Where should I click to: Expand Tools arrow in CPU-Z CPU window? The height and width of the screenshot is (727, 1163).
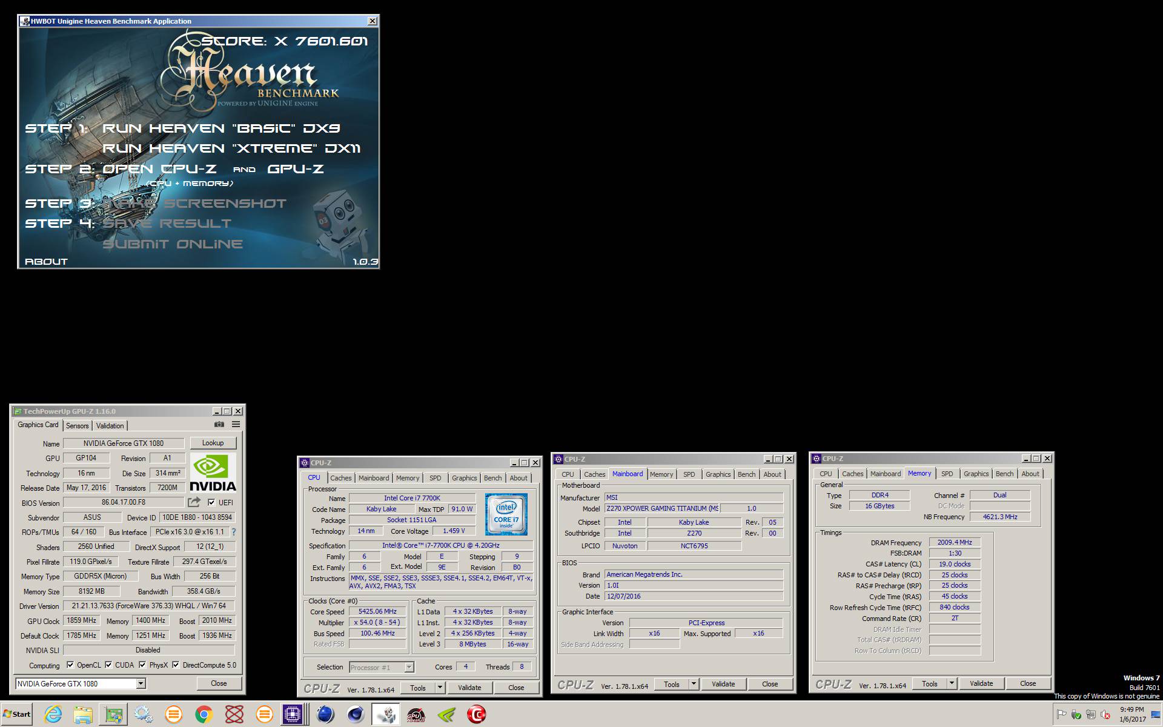(x=440, y=688)
